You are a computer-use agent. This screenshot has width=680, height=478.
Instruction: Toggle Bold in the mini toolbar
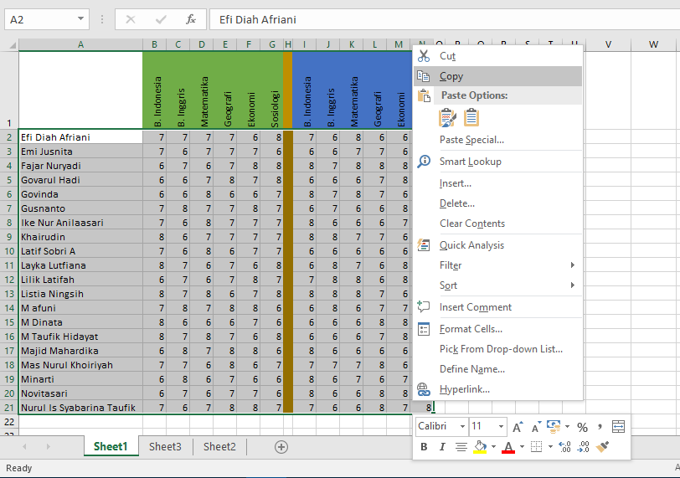(424, 447)
